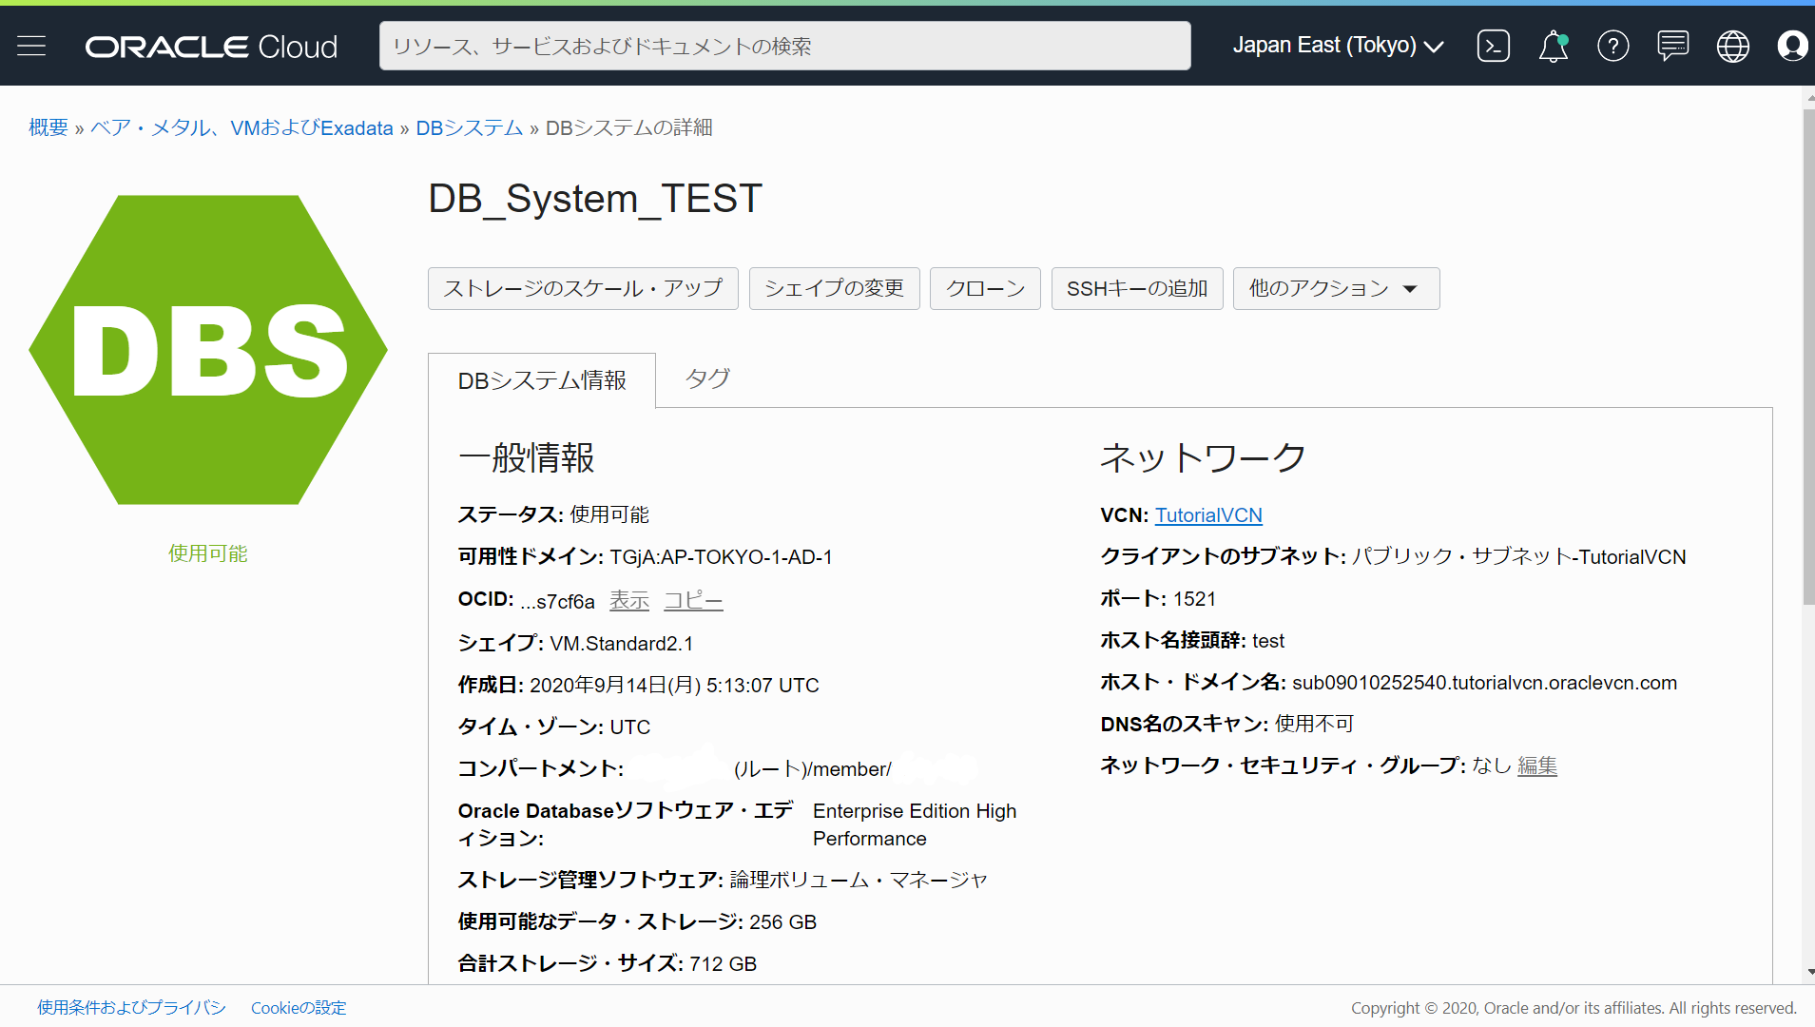Click the resource search field
This screenshot has width=1815, height=1027.
(783, 45)
